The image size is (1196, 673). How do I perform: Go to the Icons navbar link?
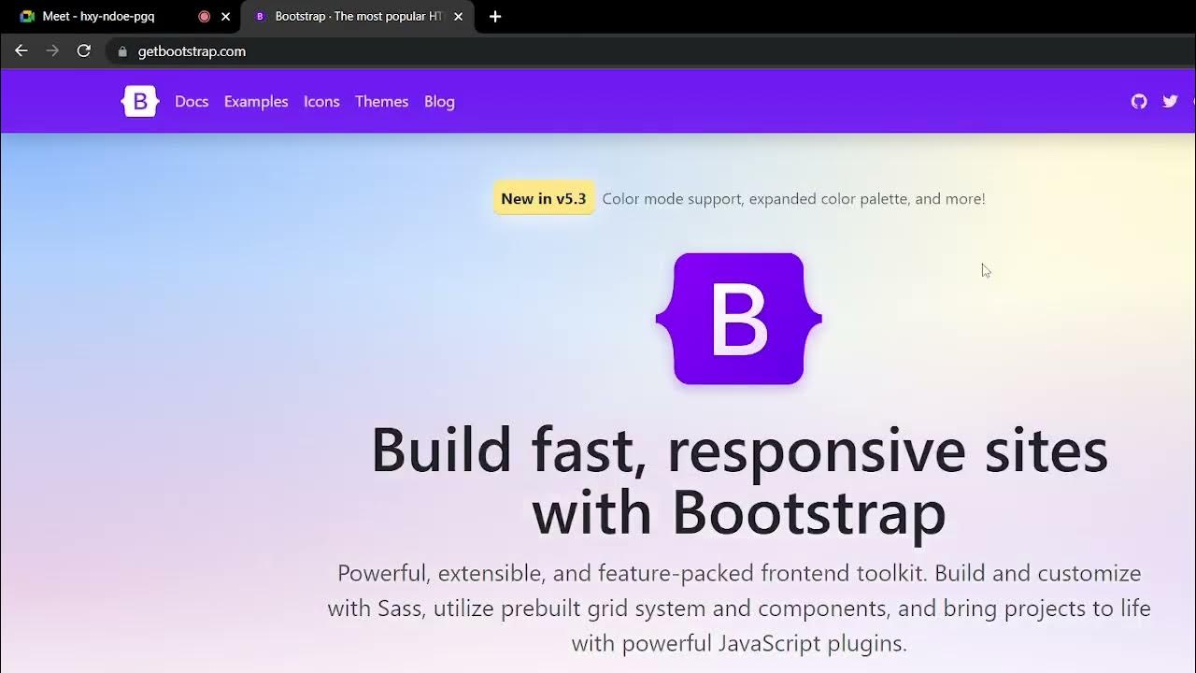tap(321, 102)
